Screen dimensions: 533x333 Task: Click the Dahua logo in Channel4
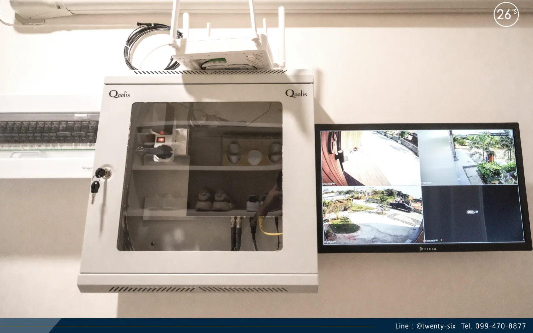(x=472, y=211)
